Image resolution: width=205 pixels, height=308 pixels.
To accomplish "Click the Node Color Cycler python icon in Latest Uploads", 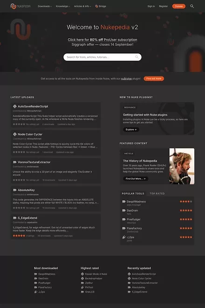I will click(x=15, y=134).
